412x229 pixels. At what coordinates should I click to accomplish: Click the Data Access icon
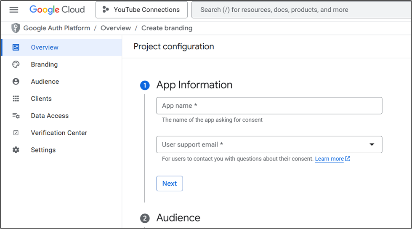[x=16, y=116]
